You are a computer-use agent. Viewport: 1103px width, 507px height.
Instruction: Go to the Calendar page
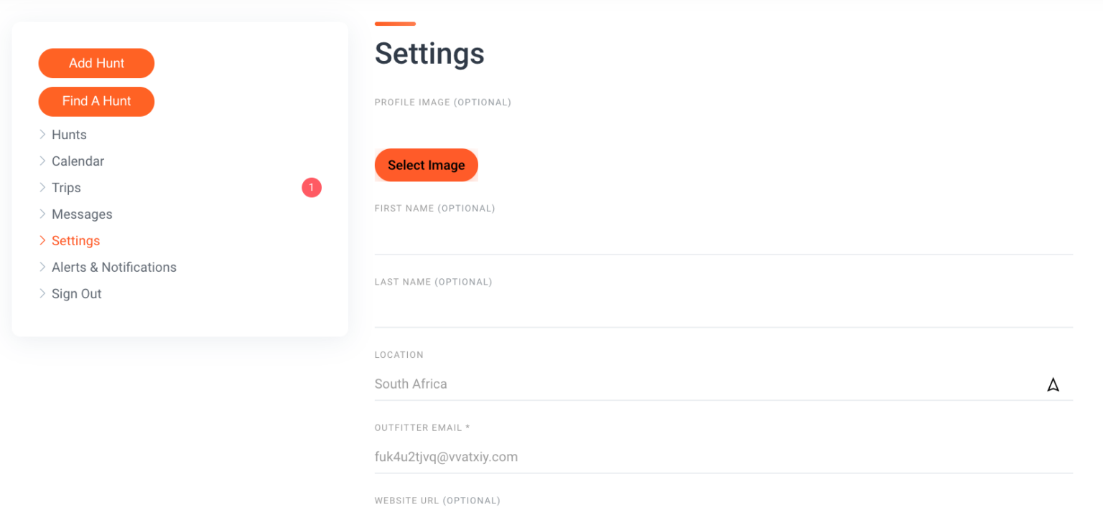[78, 161]
